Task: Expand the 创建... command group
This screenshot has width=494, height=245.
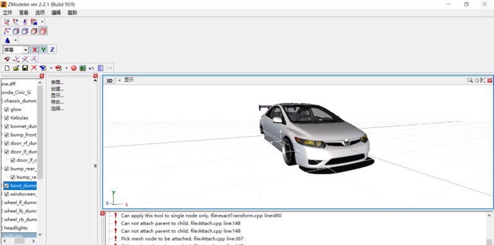Action: [x=57, y=89]
